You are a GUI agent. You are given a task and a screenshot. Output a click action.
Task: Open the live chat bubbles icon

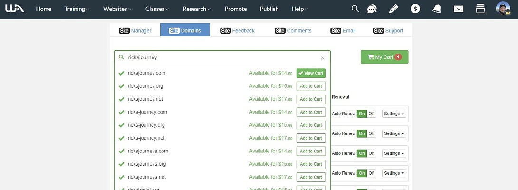pos(372,9)
